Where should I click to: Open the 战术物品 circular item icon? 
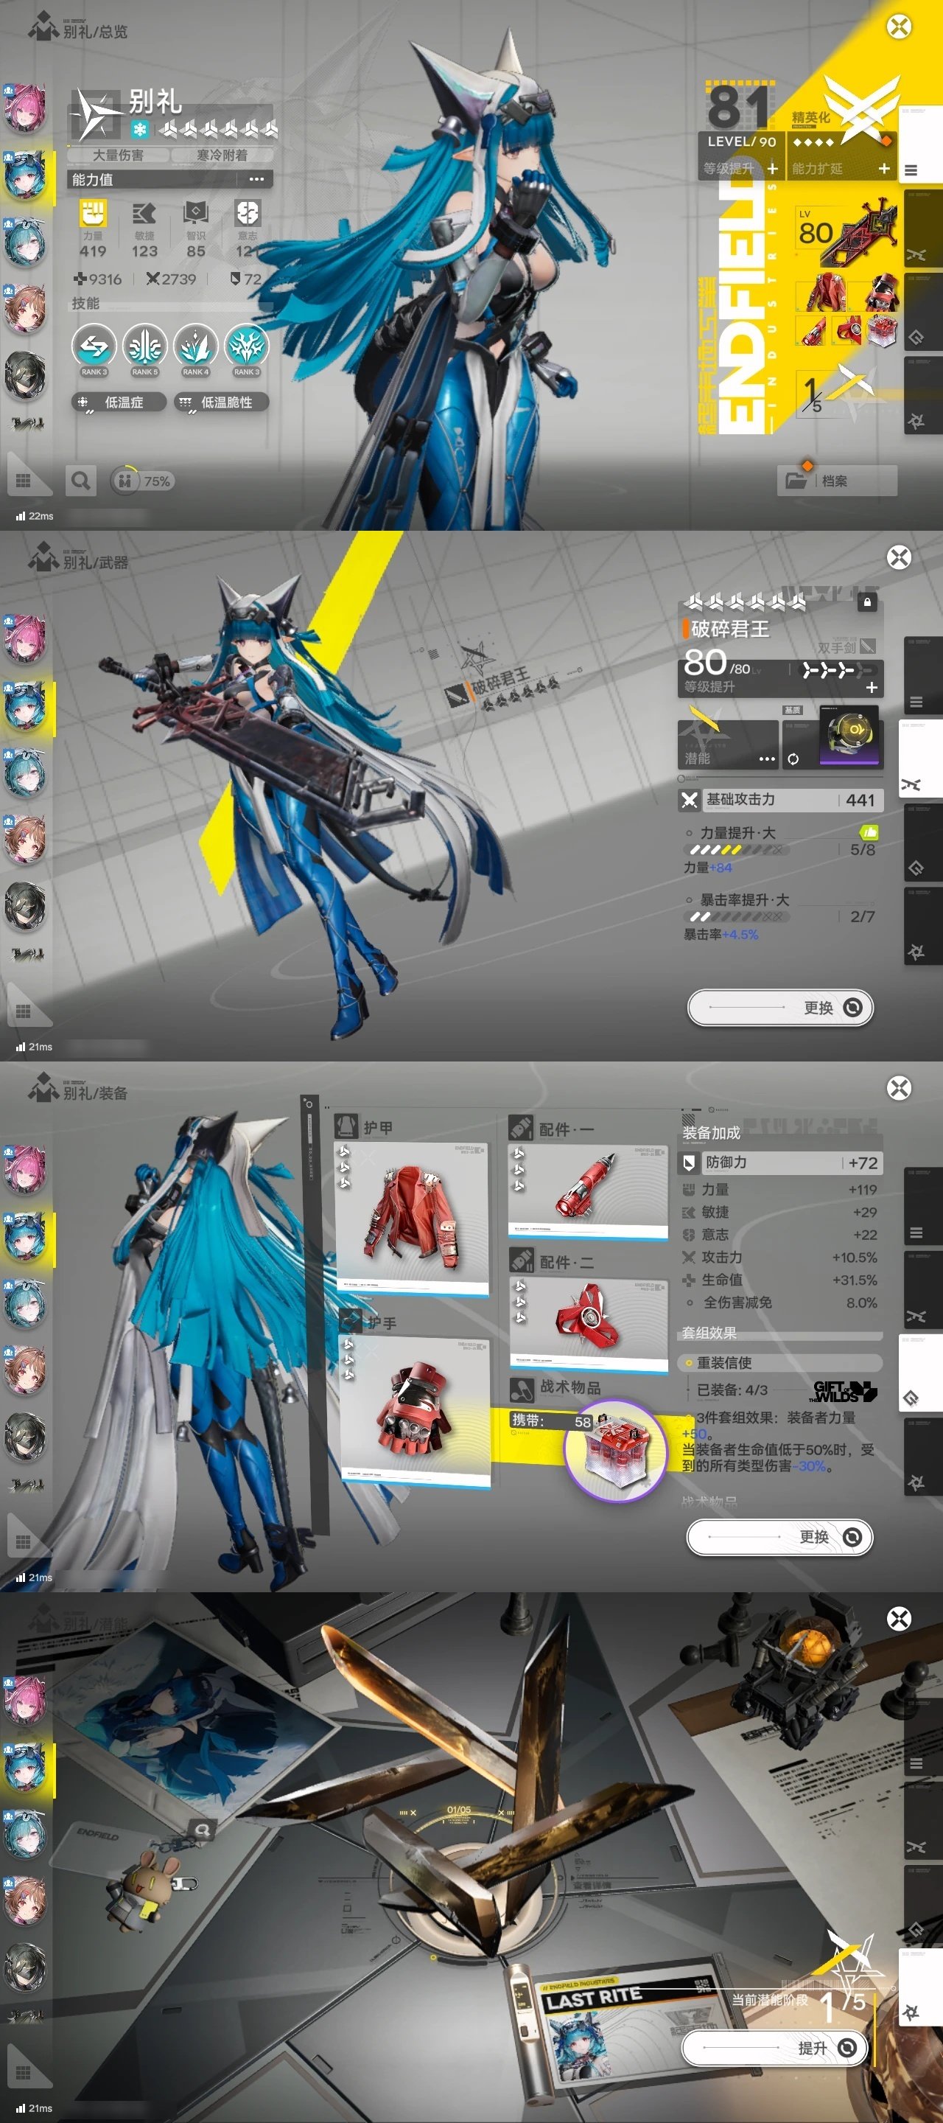tap(614, 1450)
